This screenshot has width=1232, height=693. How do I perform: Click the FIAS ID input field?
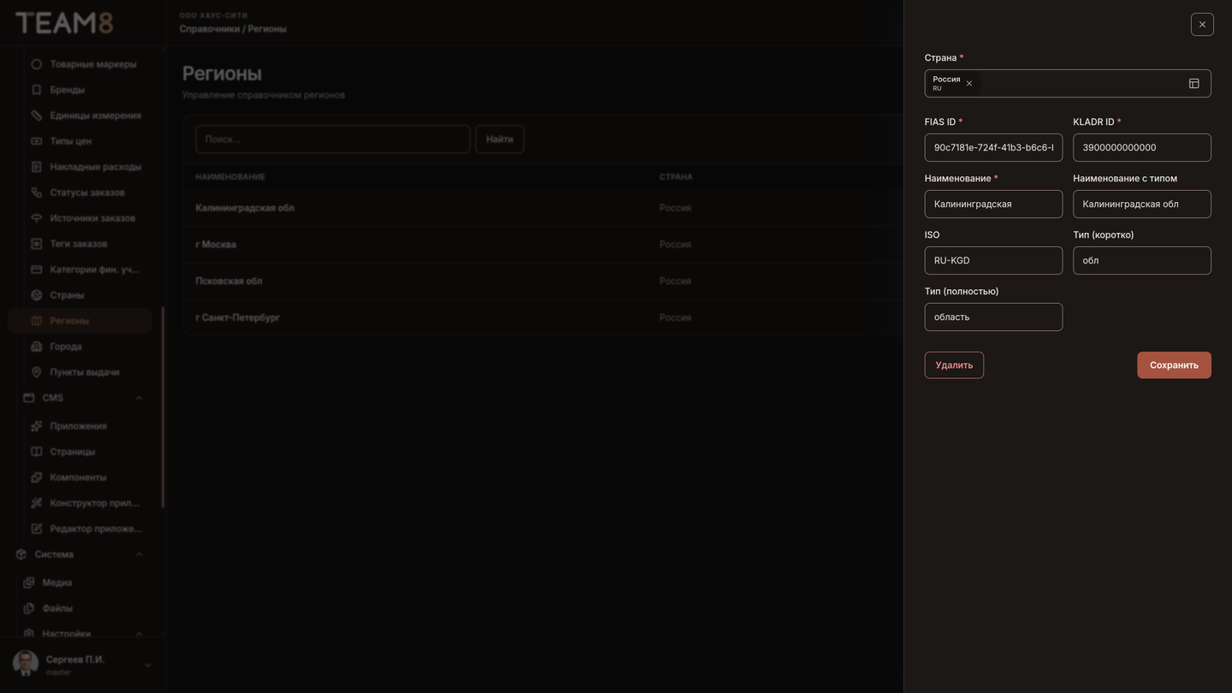pyautogui.click(x=993, y=147)
